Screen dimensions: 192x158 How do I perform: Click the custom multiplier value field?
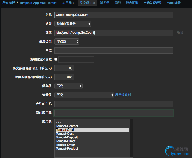tap(76, 59)
